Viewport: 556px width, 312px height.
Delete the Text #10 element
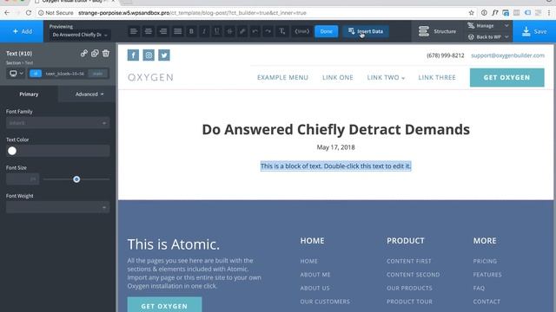(106, 54)
